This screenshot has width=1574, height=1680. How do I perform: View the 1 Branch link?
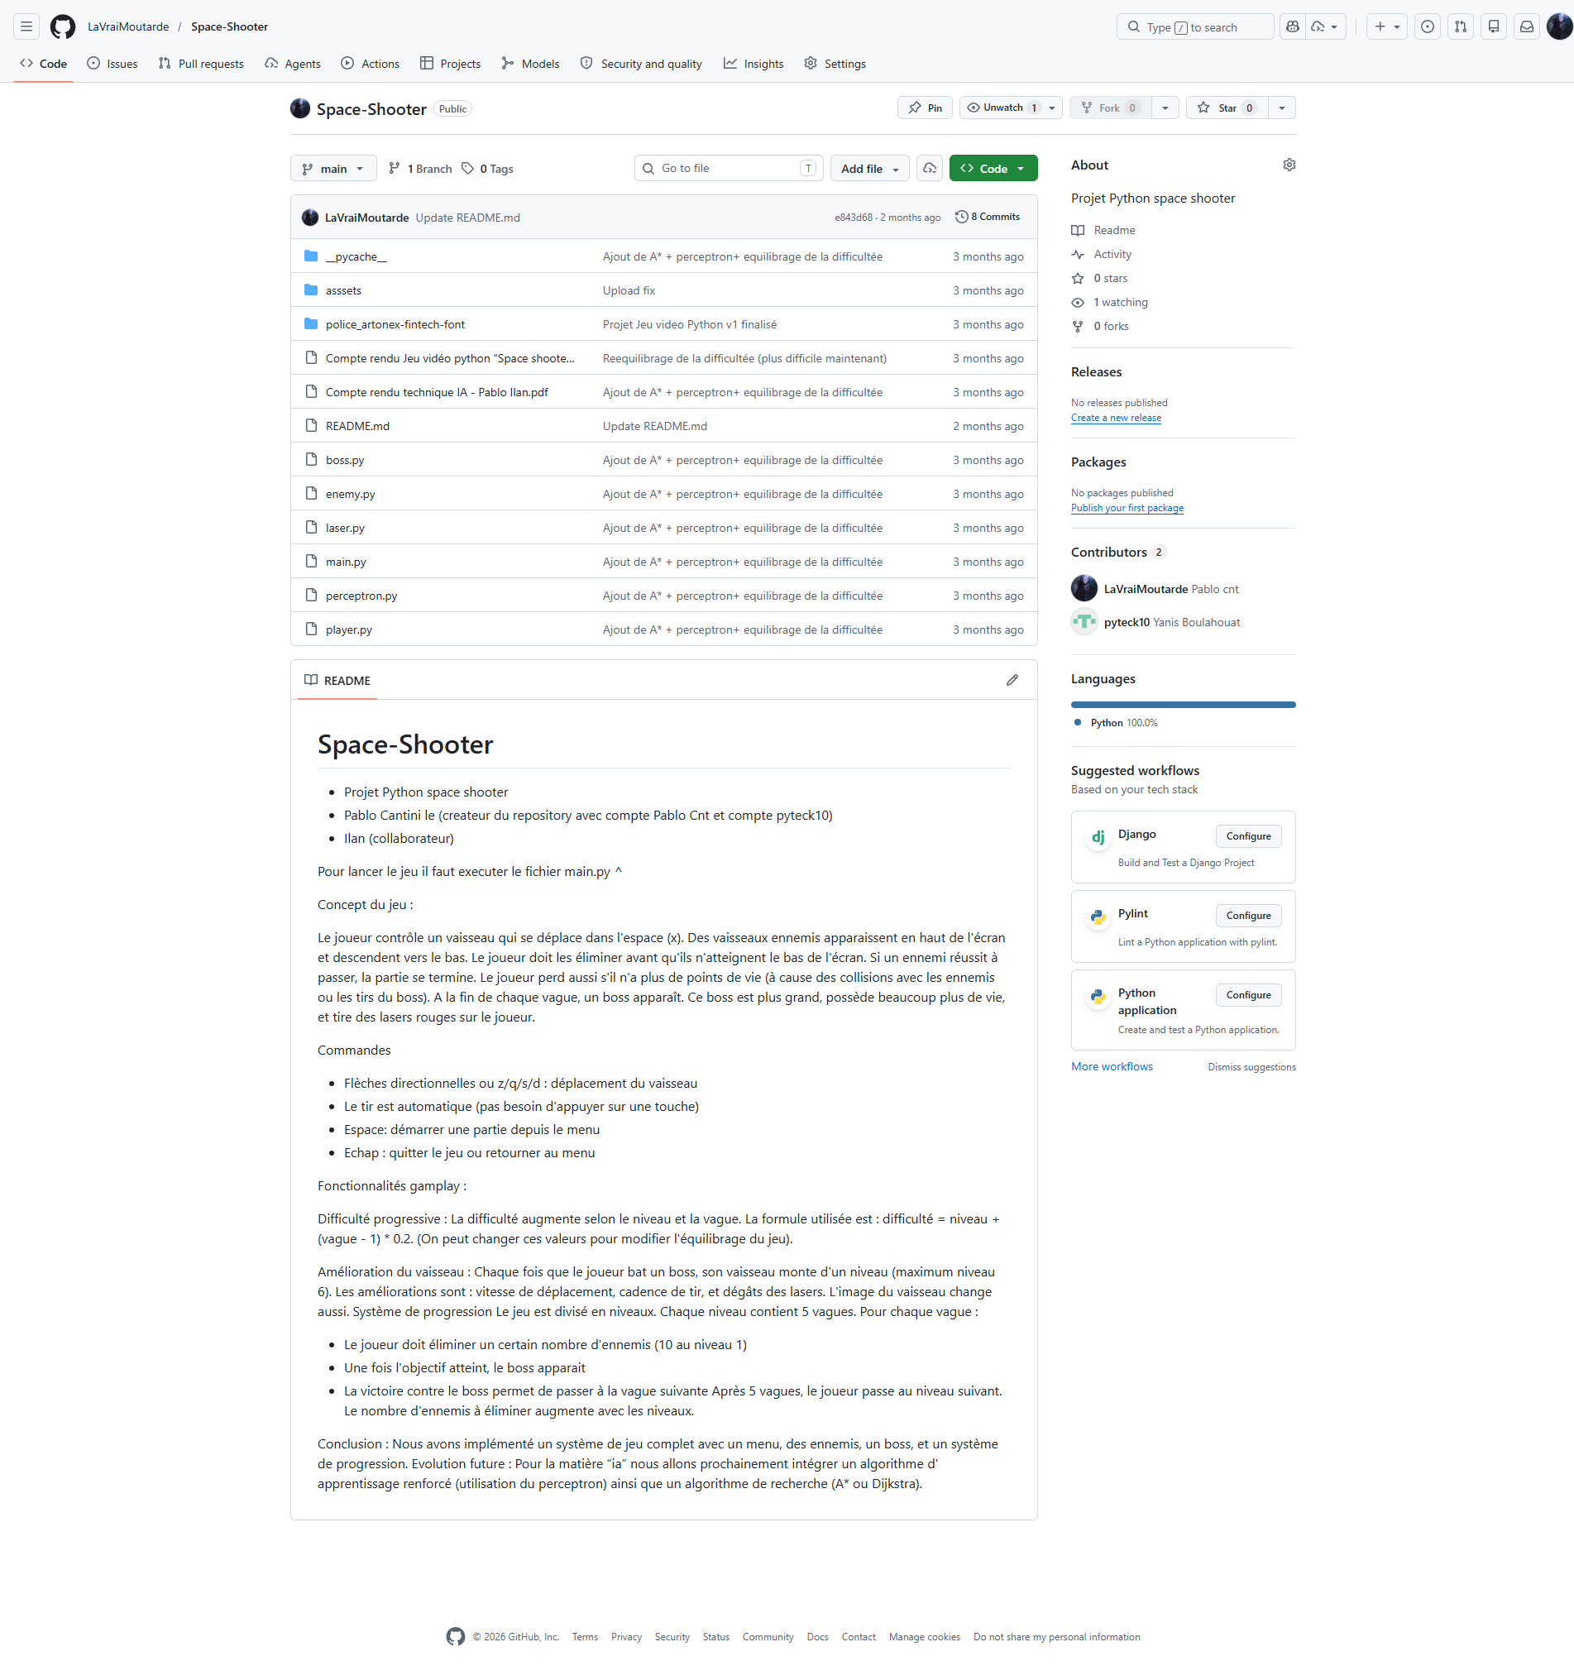[x=420, y=169]
